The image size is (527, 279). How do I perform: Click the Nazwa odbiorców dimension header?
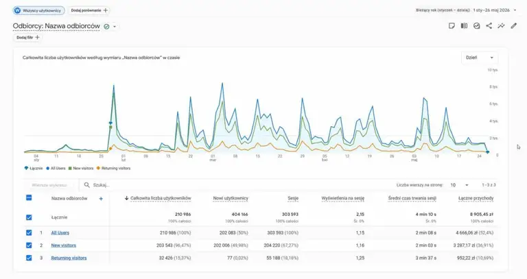pos(69,198)
